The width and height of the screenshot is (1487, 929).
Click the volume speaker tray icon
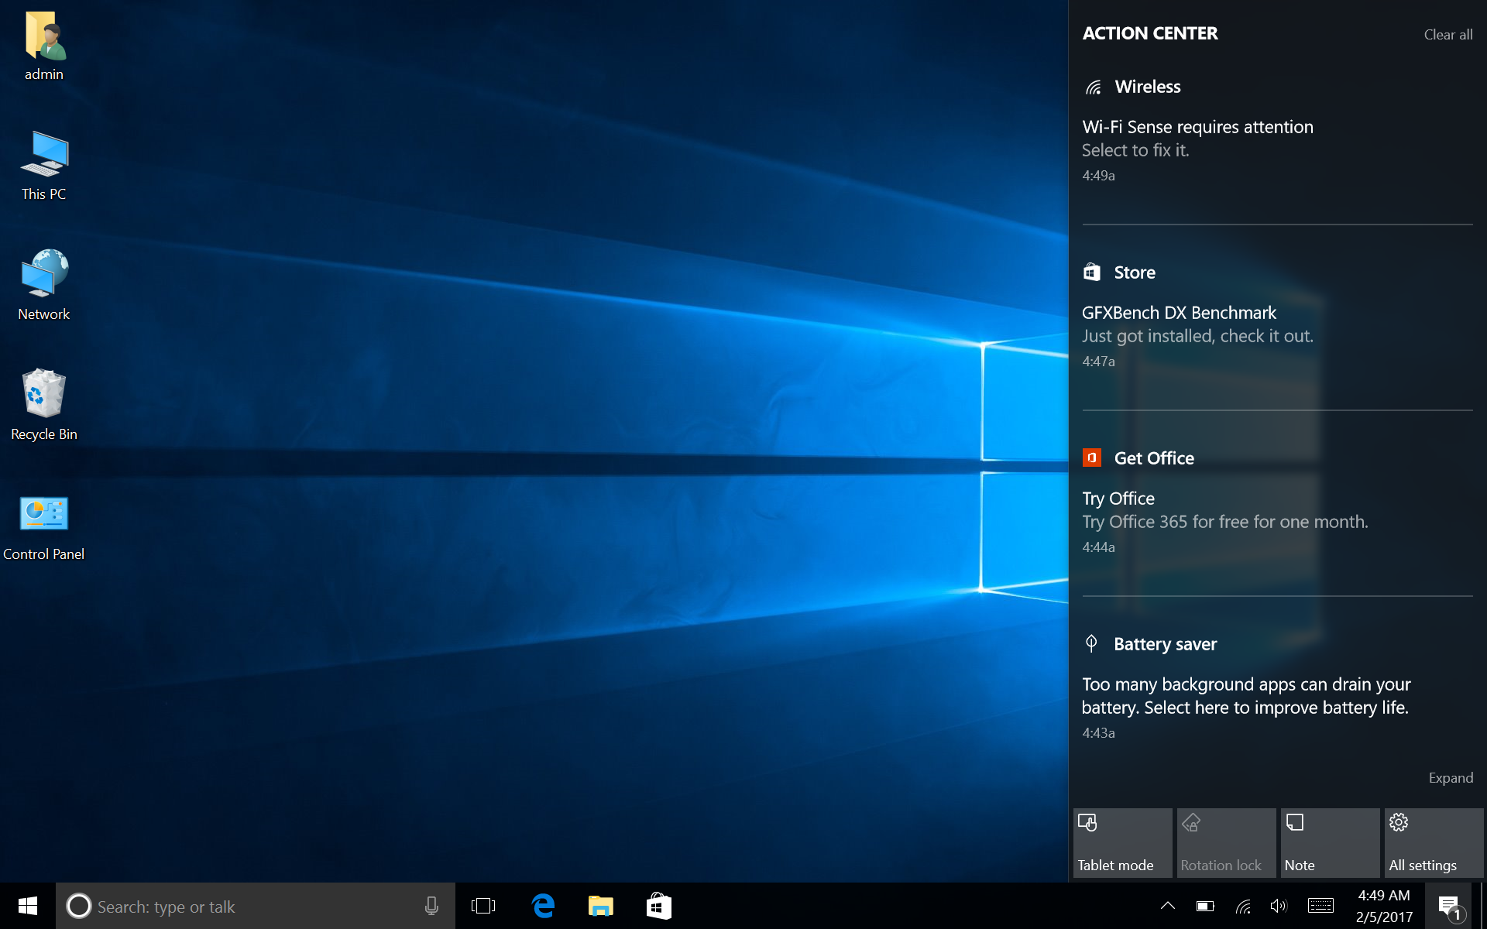point(1279,906)
